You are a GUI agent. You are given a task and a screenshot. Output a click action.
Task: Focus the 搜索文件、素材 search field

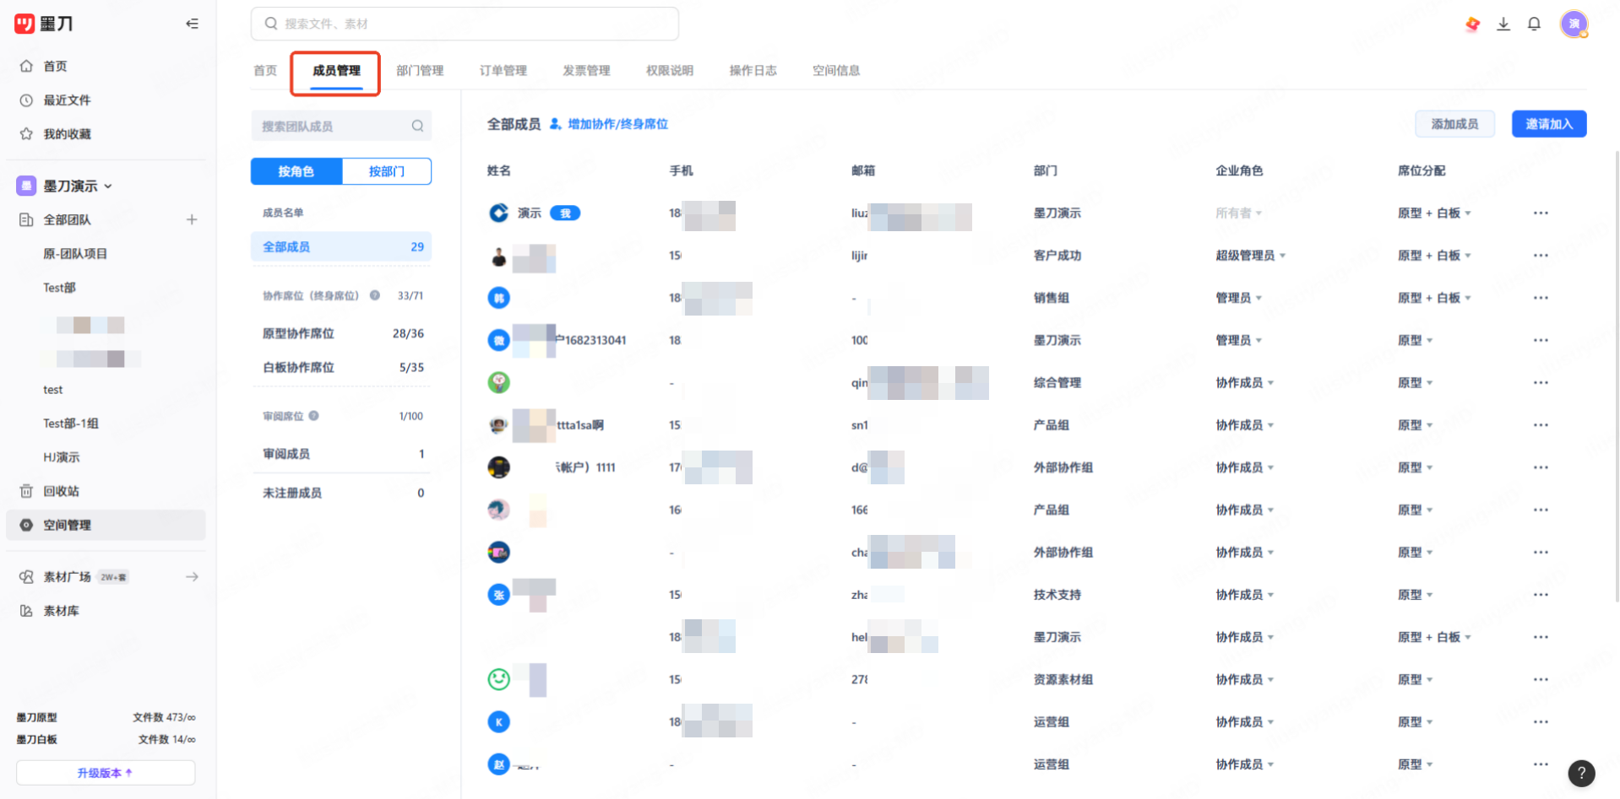click(x=465, y=24)
